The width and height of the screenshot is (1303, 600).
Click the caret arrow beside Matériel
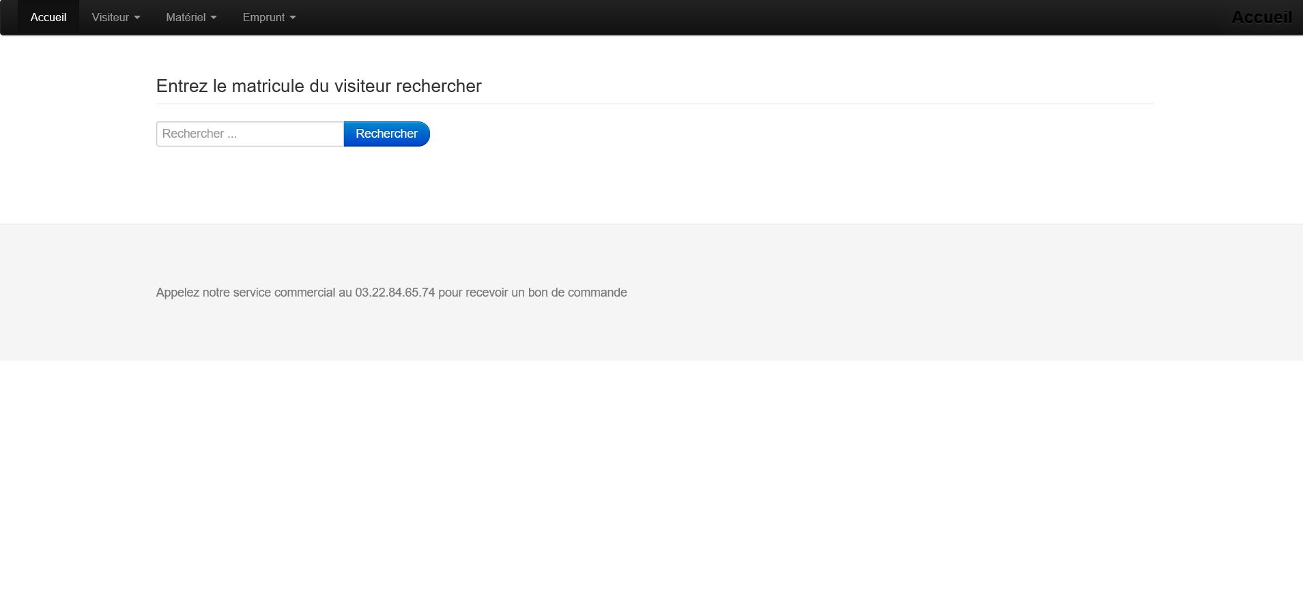click(x=214, y=18)
